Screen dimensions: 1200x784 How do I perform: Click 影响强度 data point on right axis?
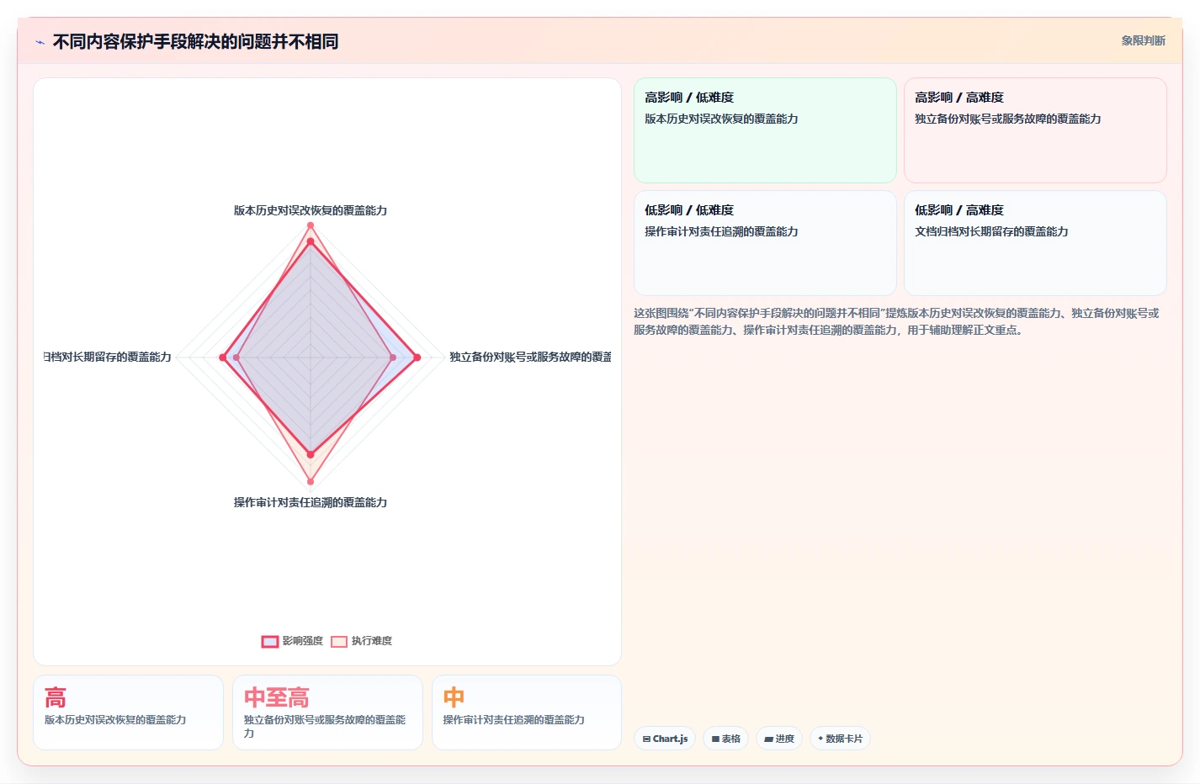coord(417,358)
